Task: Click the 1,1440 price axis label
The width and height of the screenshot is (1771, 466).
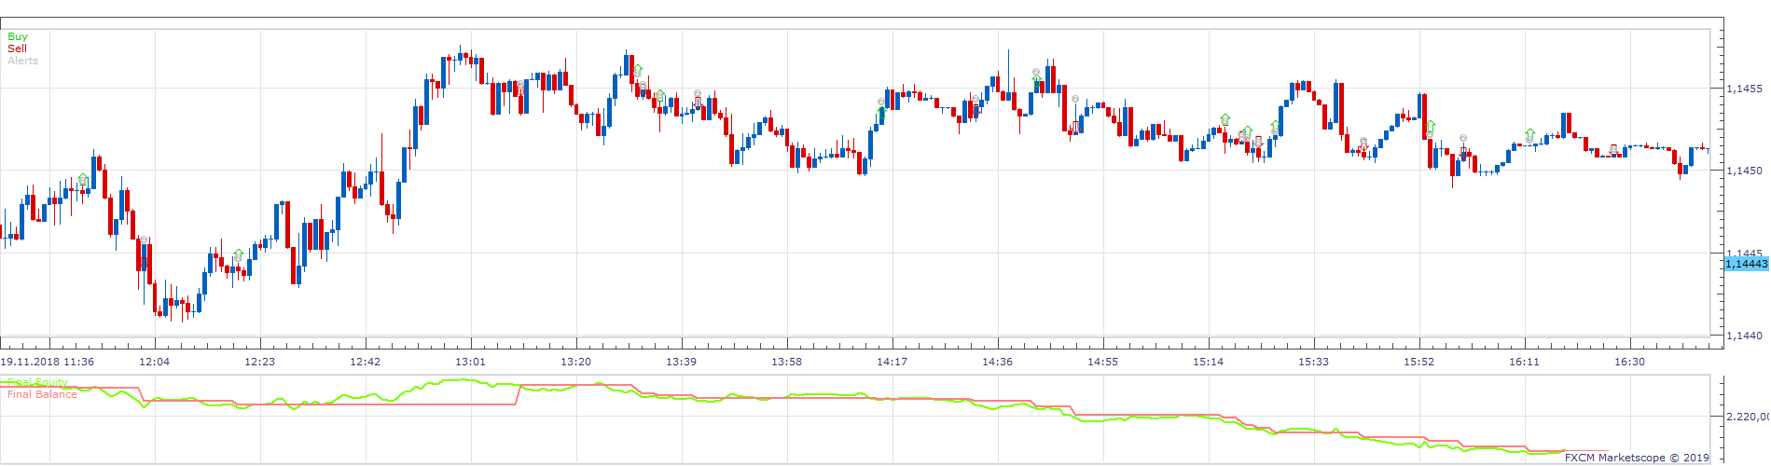Action: pyautogui.click(x=1744, y=336)
